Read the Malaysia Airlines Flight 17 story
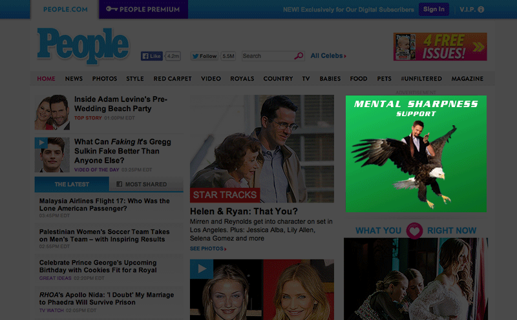 (104, 205)
